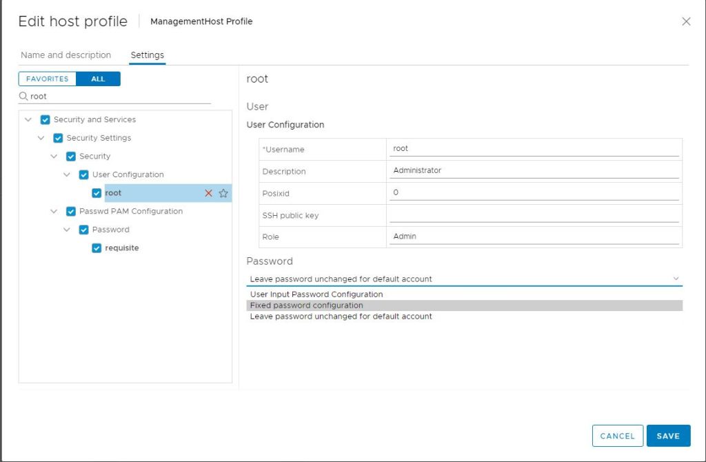Click the SAVE button
This screenshot has width=706, height=462.
tap(668, 436)
